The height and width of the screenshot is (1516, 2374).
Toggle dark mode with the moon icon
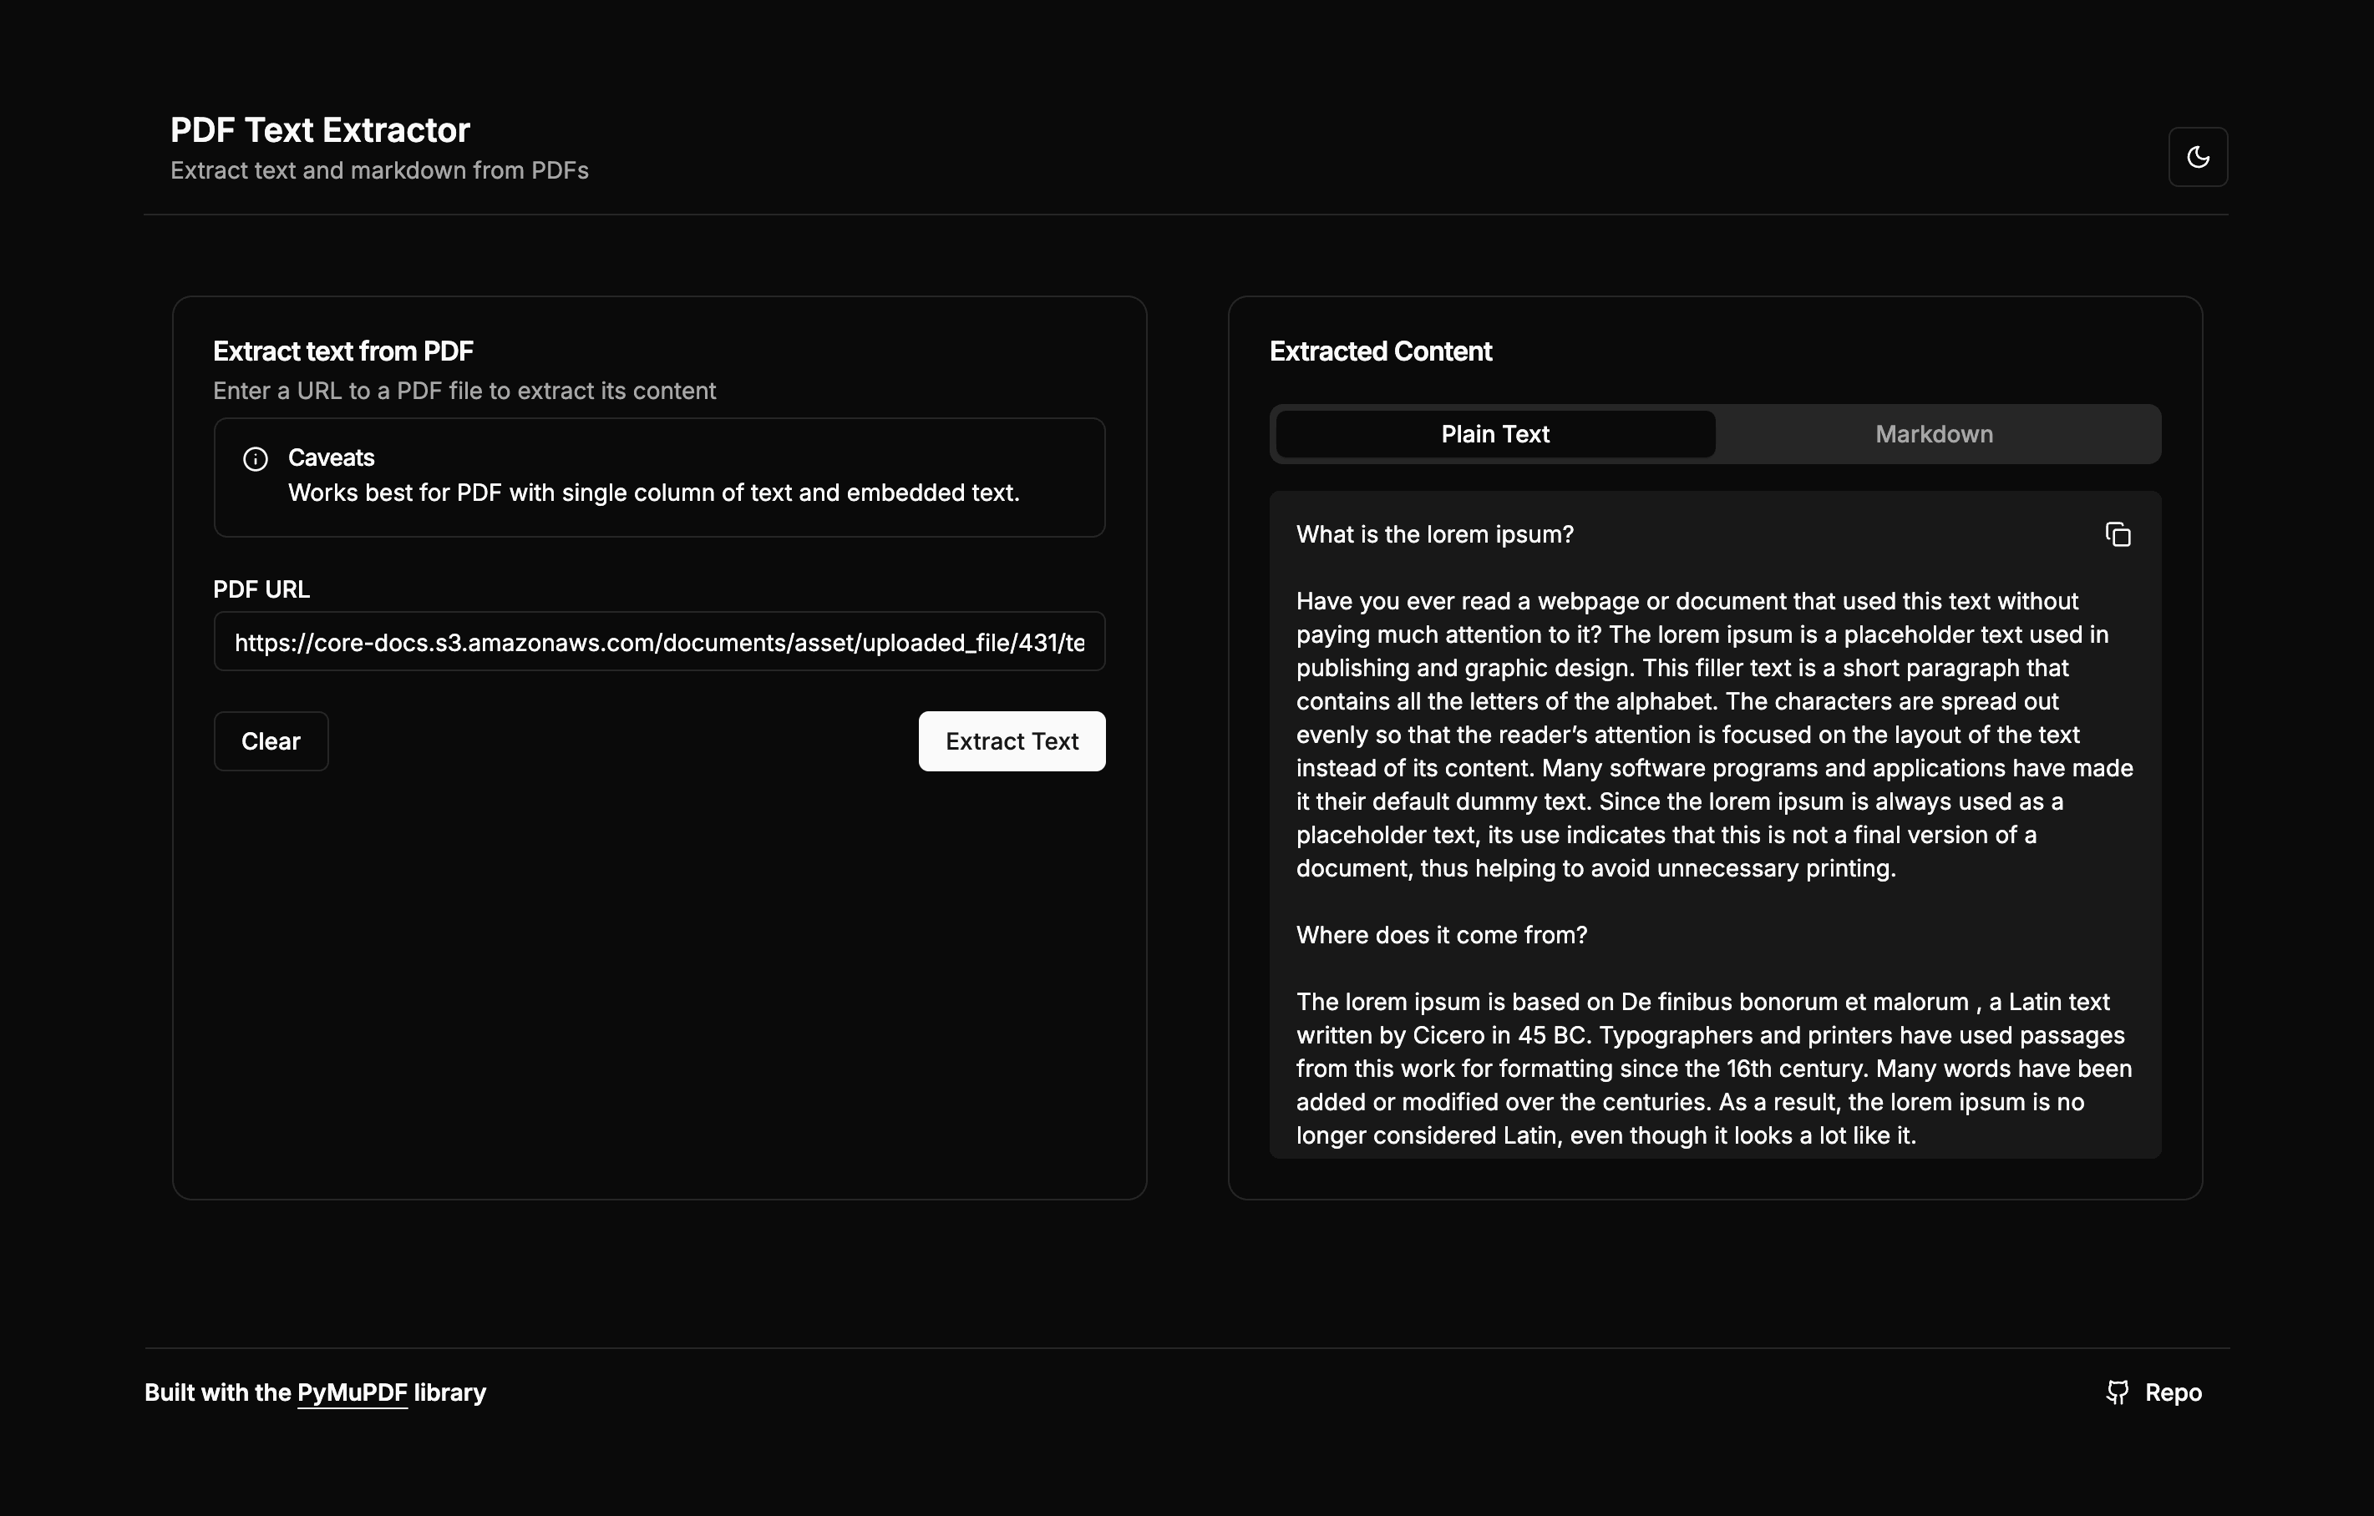coord(2198,157)
